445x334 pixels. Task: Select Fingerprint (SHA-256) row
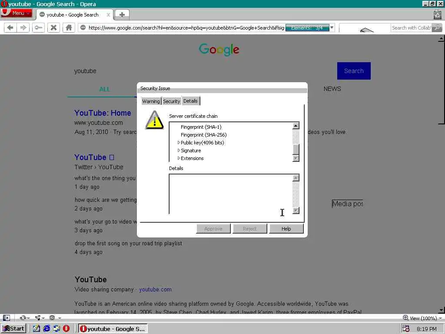203,135
